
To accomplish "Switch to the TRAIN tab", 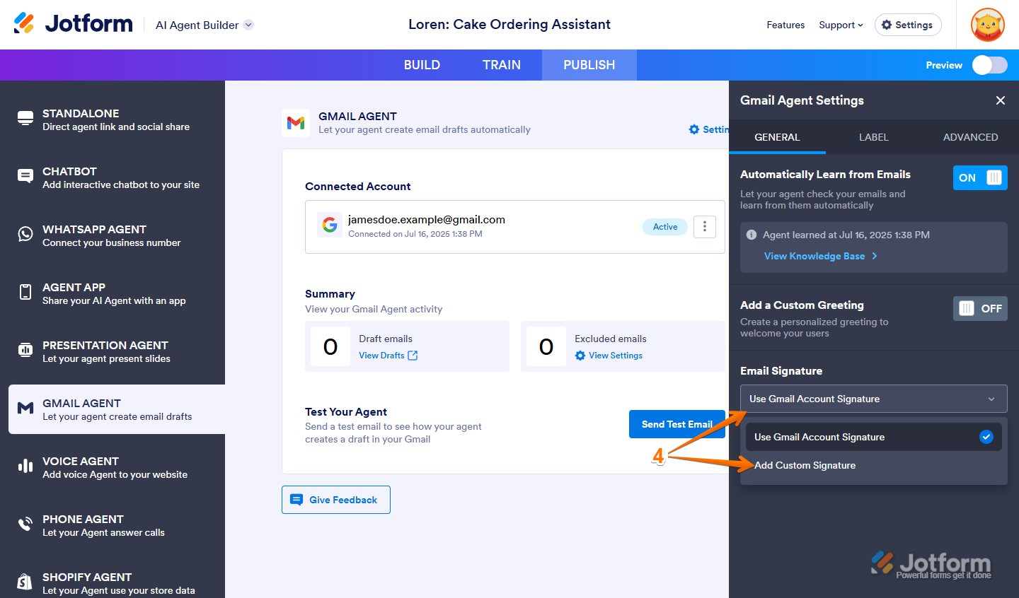I will pos(502,65).
